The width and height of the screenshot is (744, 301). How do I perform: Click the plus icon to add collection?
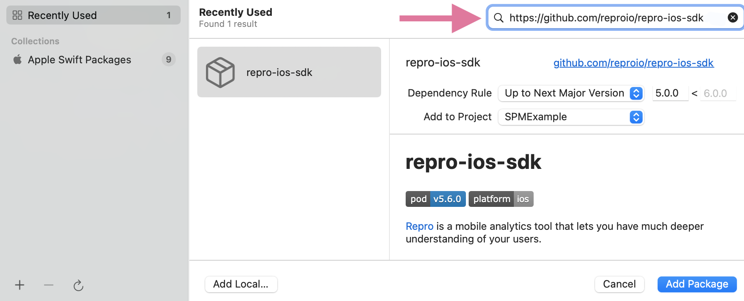[x=19, y=285]
